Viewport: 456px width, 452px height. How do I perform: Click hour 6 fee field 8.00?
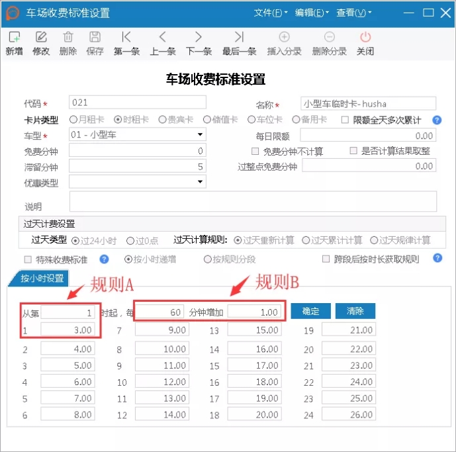[68, 414]
